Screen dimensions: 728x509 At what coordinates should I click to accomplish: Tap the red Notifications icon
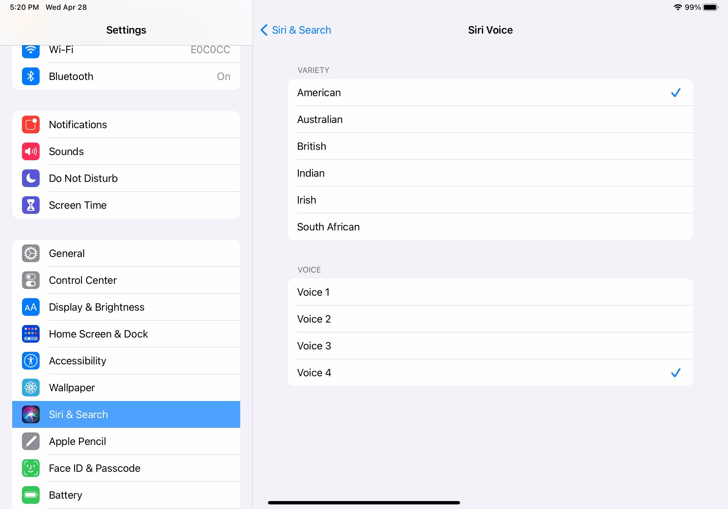[x=31, y=125]
